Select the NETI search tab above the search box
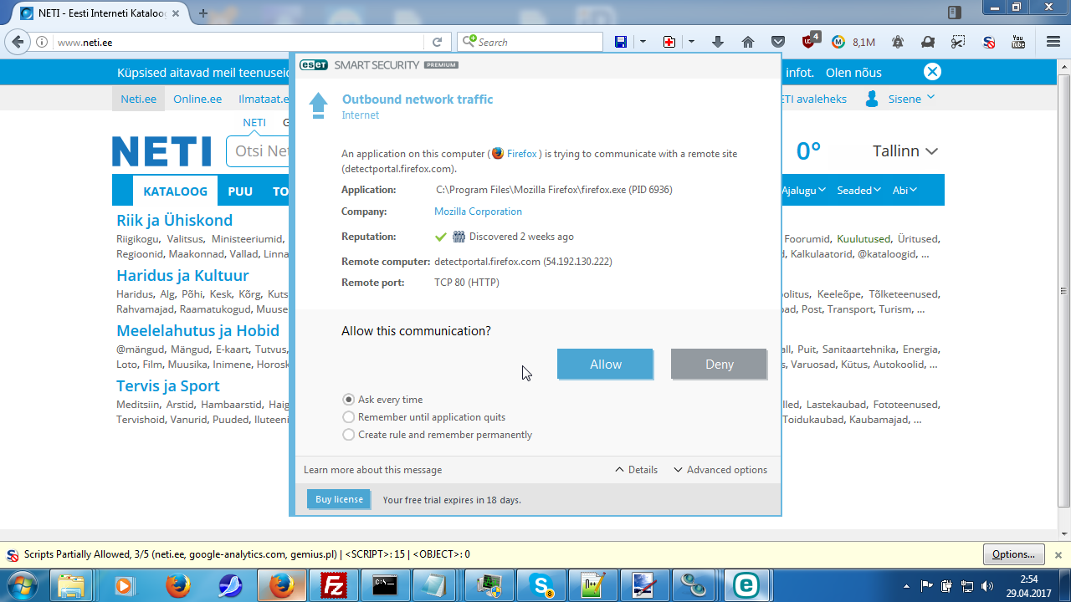Viewport: 1071px width, 602px height. pyautogui.click(x=254, y=122)
